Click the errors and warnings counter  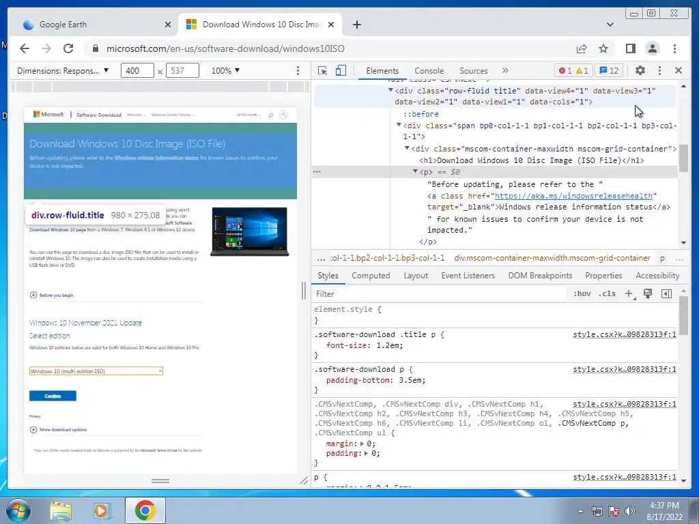tap(573, 70)
